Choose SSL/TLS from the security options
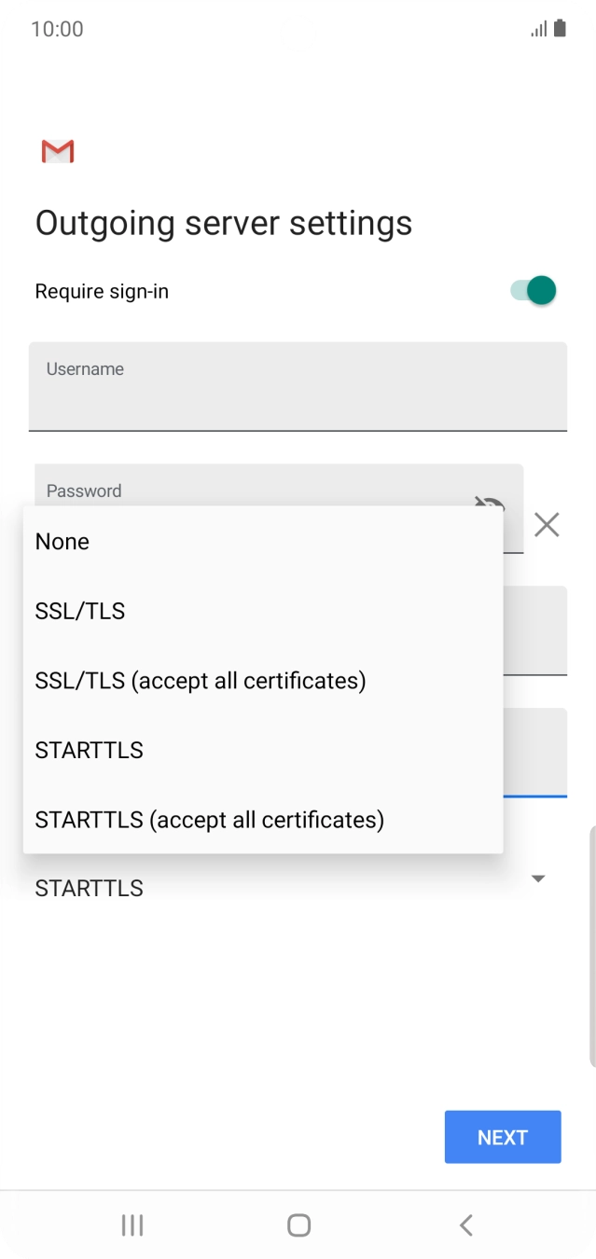Viewport: 596px width, 1259px height. point(80,611)
